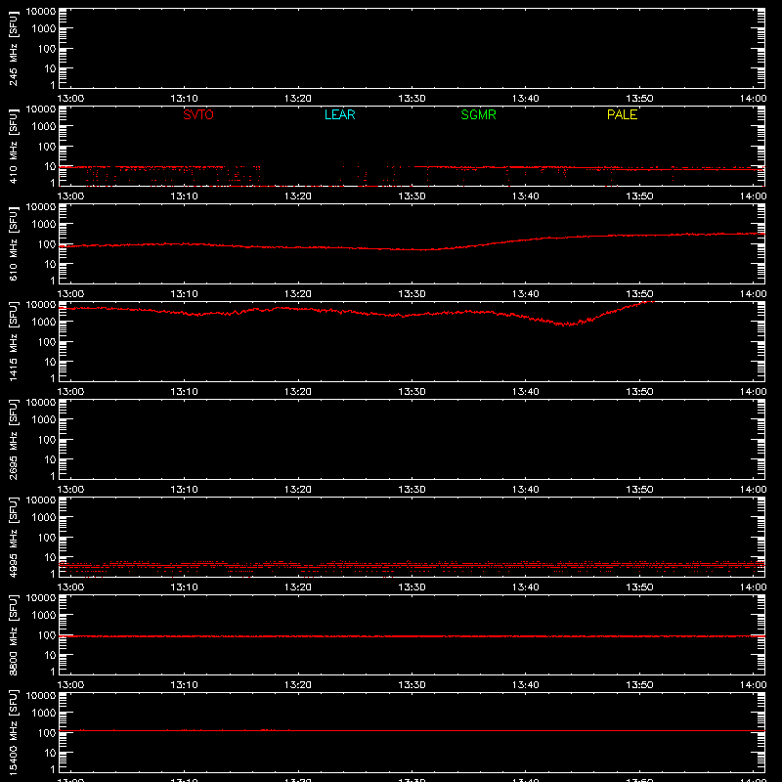Select the 4995 MHz [SFU] axis title
782x782 pixels.
coord(13,538)
